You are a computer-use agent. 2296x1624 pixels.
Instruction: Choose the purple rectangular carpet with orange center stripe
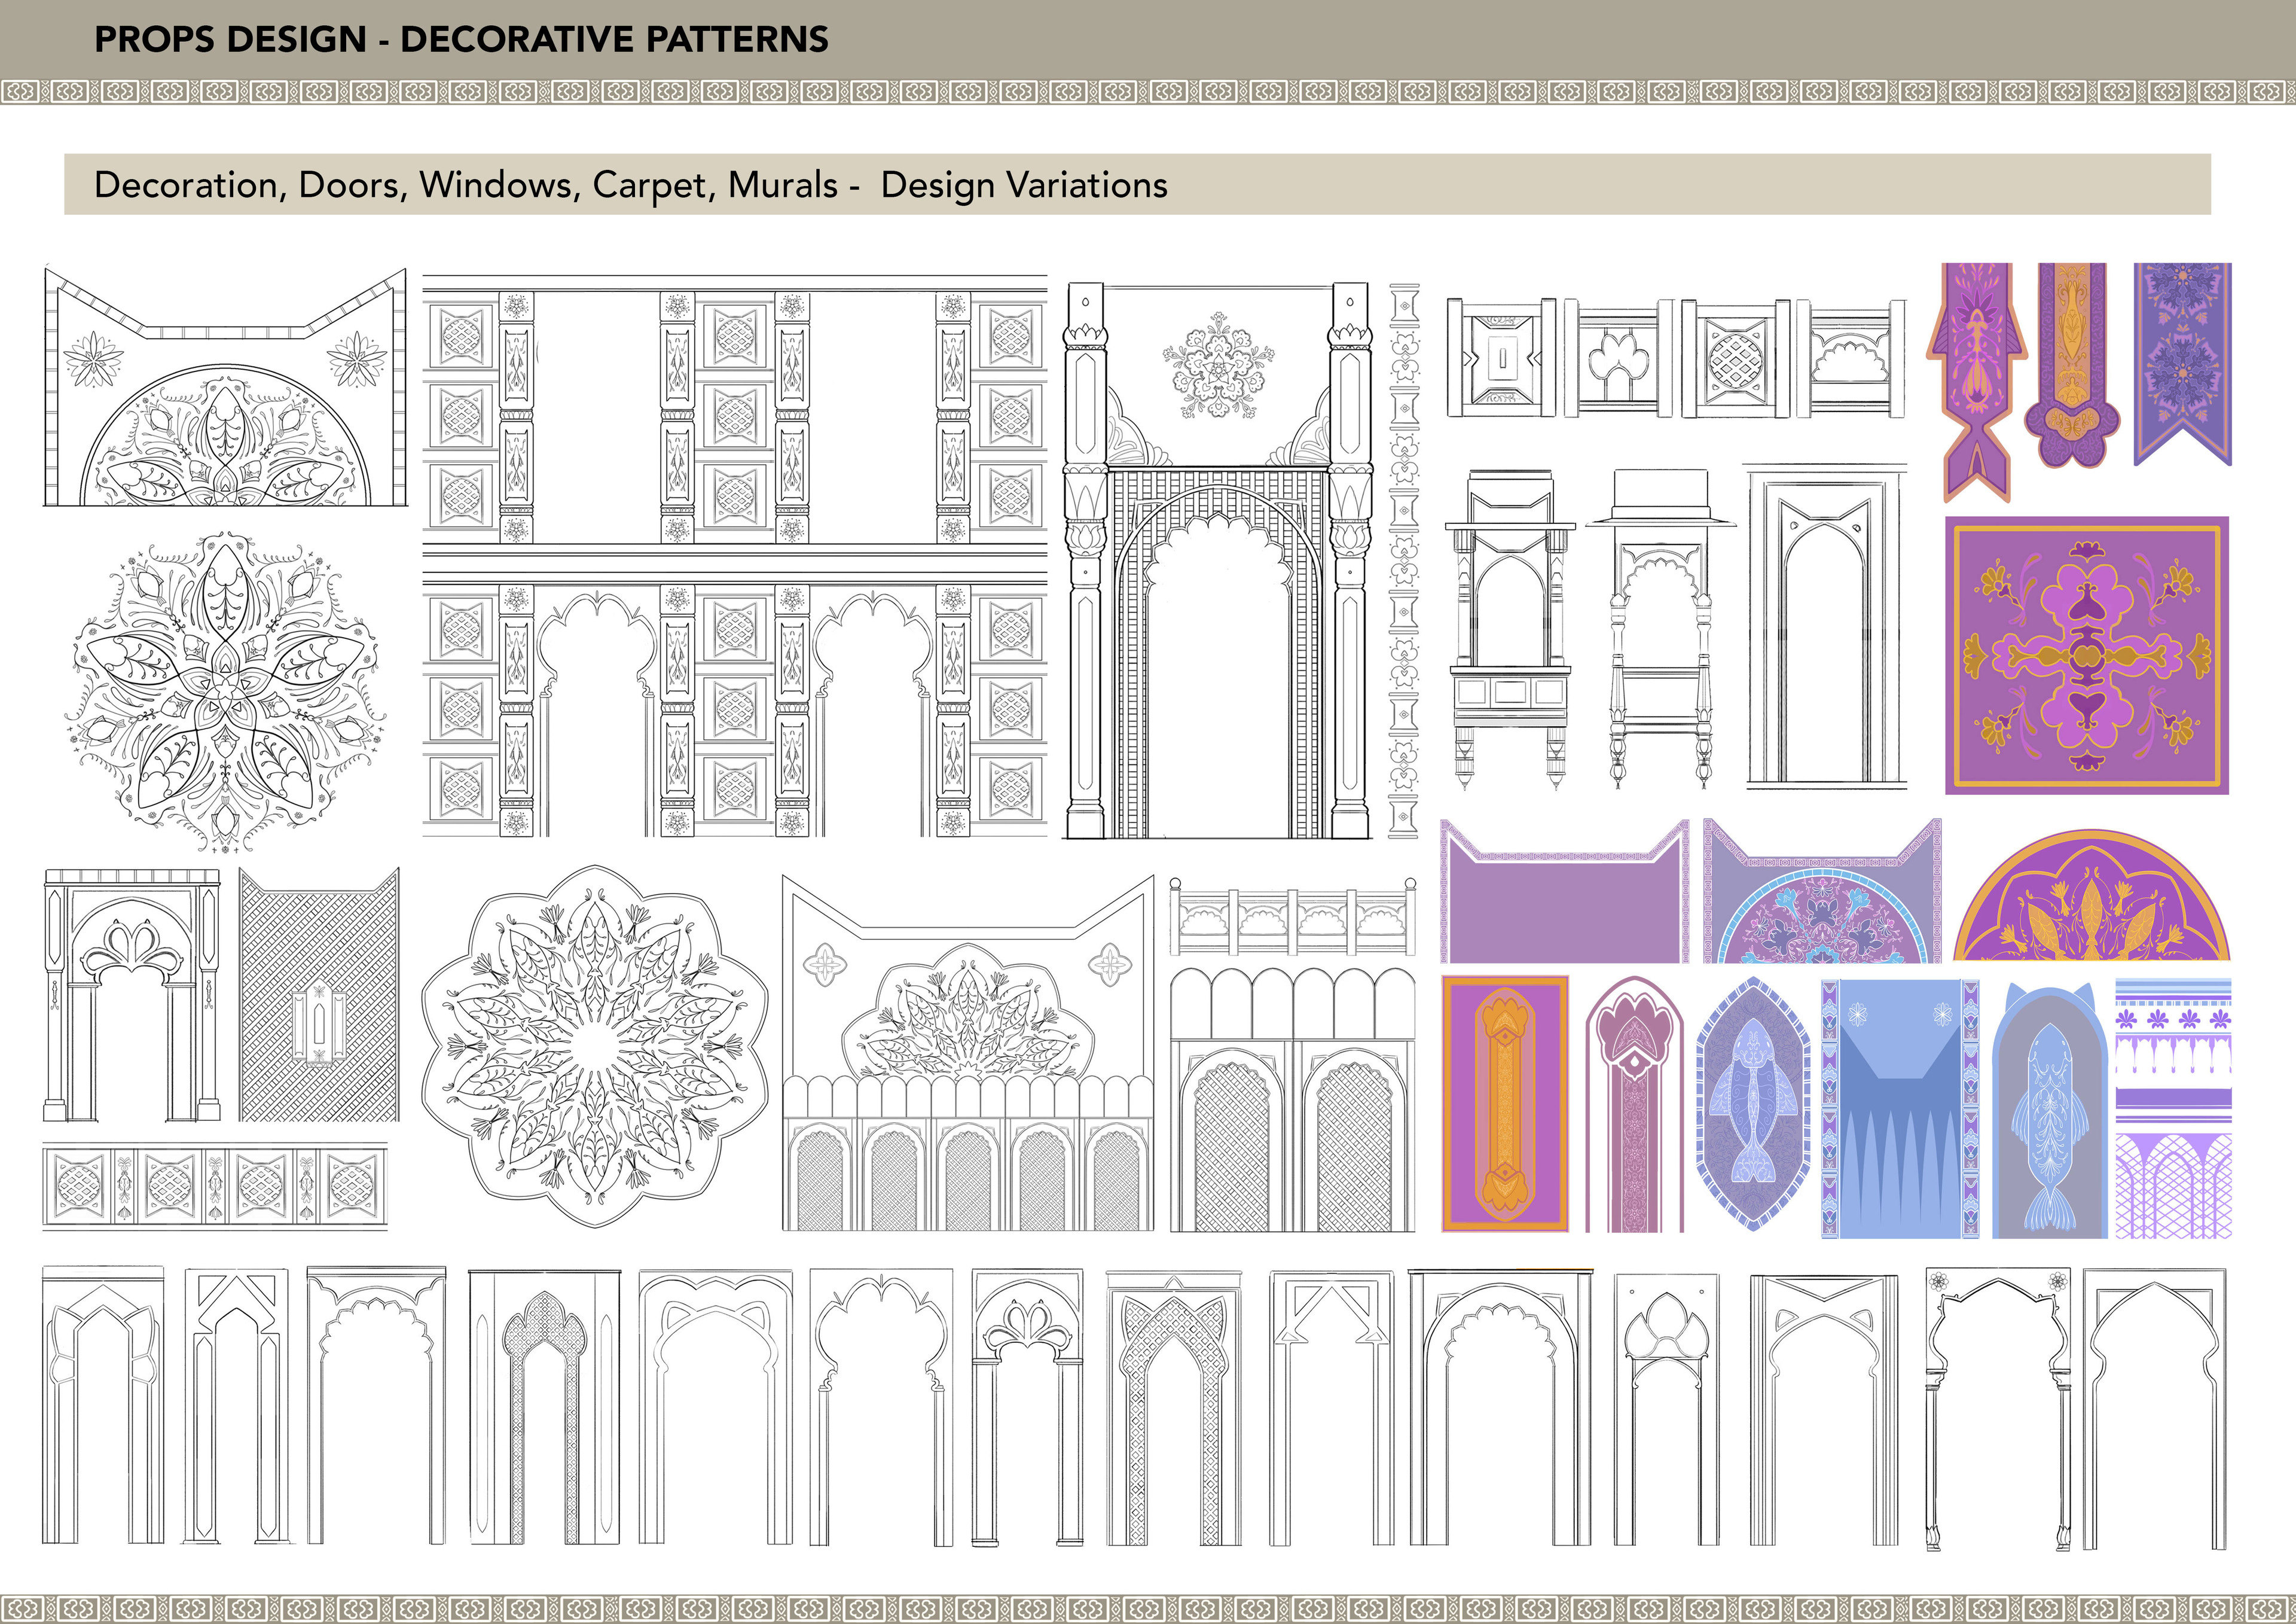click(x=1505, y=1104)
